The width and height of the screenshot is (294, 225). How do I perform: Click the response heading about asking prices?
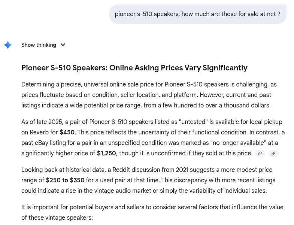[x=134, y=68]
